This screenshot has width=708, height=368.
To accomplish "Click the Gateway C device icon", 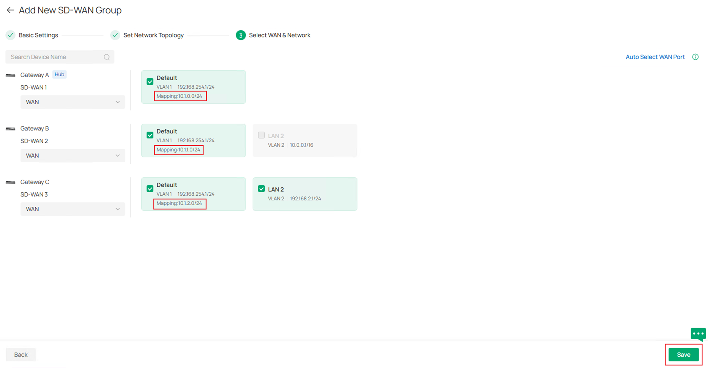I will (x=10, y=182).
